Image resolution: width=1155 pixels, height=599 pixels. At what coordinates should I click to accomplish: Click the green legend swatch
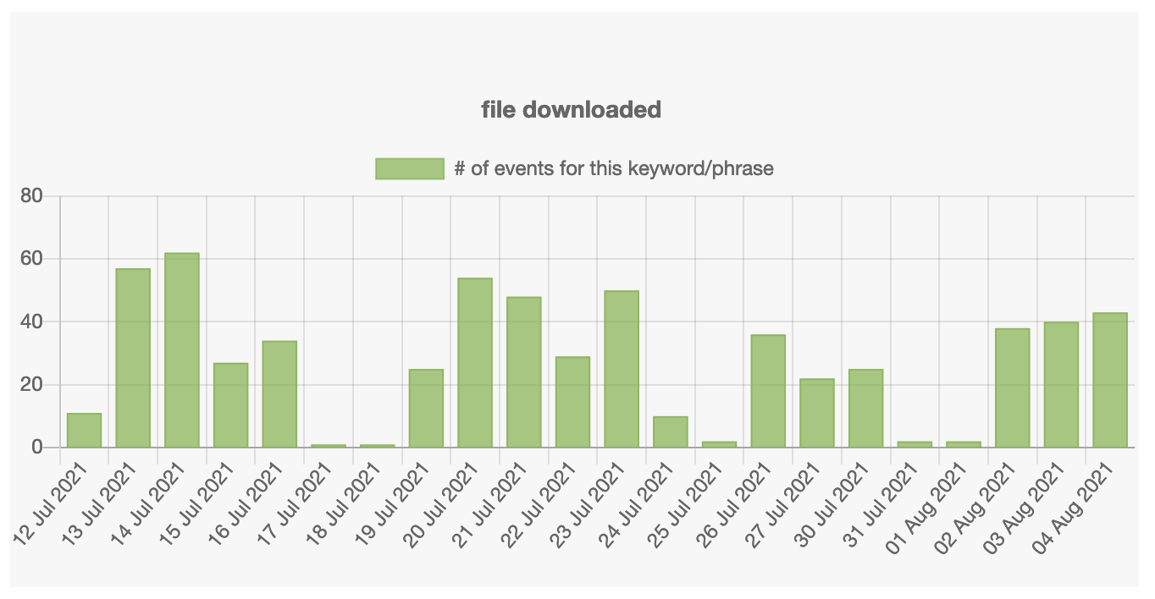pyautogui.click(x=409, y=168)
